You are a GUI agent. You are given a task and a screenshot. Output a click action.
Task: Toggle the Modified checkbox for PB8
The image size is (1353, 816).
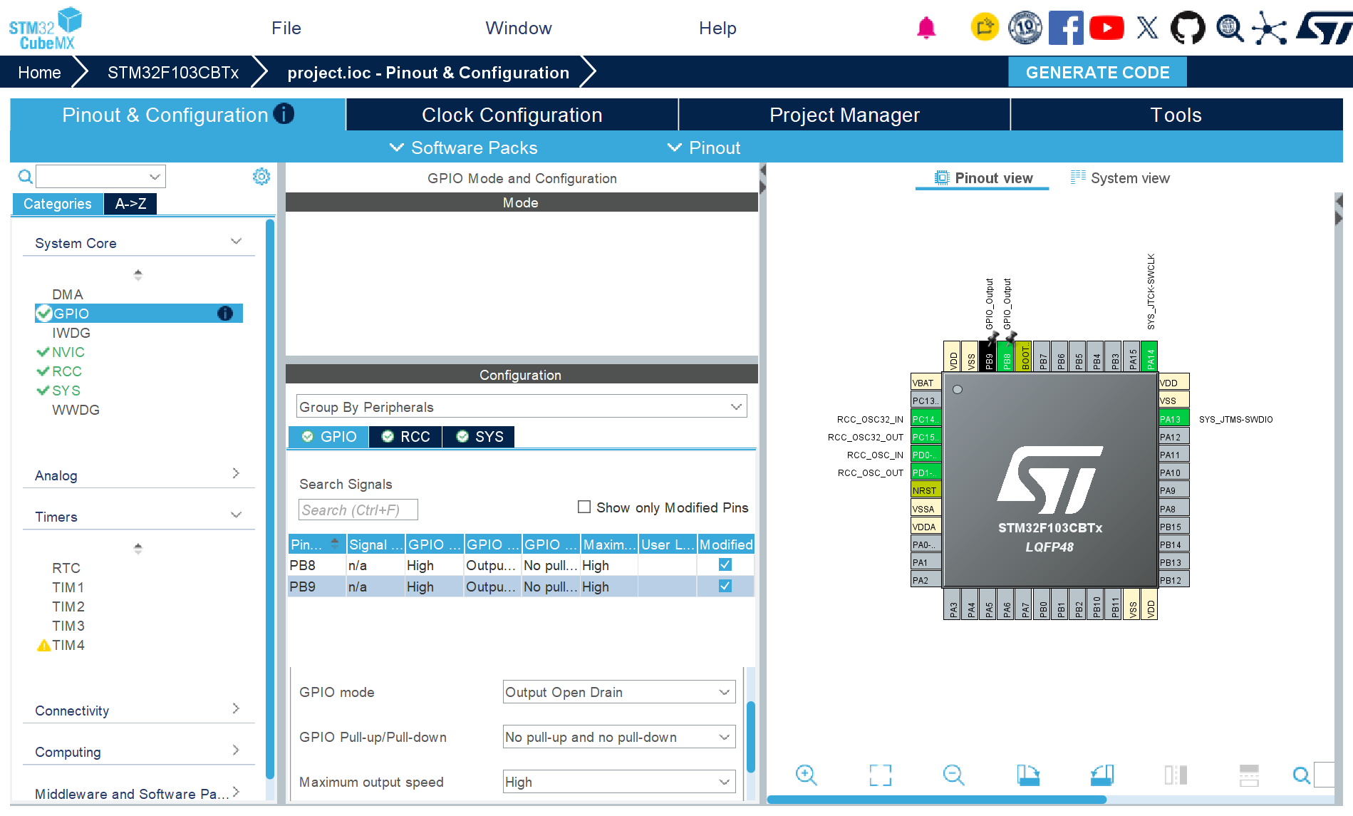(725, 564)
